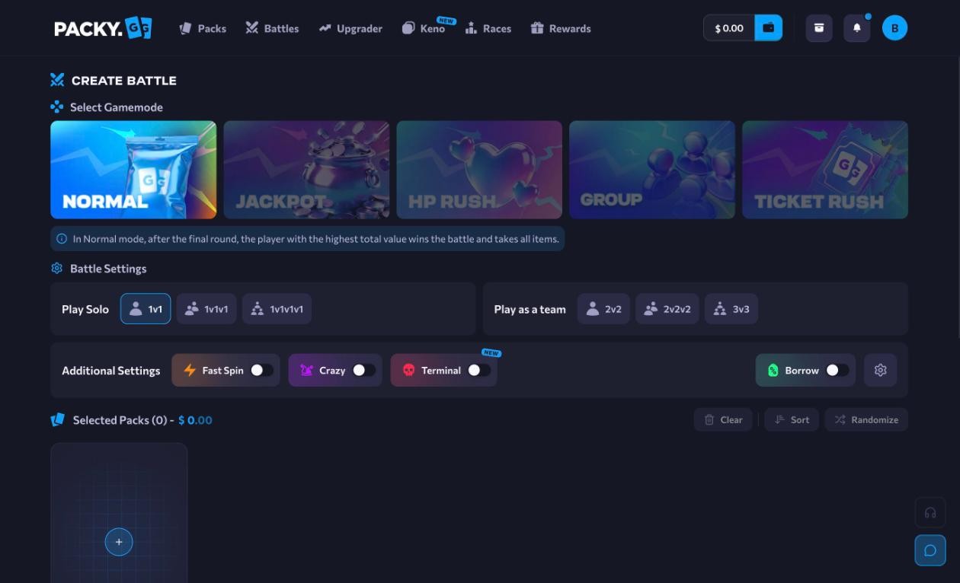Click the Selected Packs $ 0.00 total
This screenshot has width=960, height=583.
(195, 420)
